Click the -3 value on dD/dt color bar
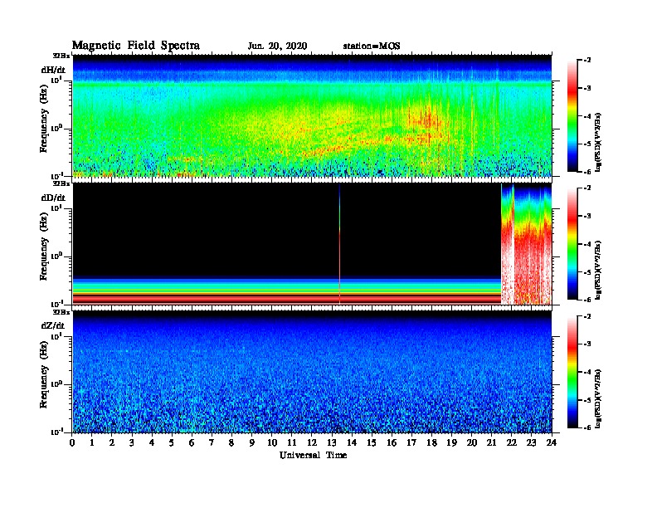The height and width of the screenshot is (508, 657). tap(587, 216)
